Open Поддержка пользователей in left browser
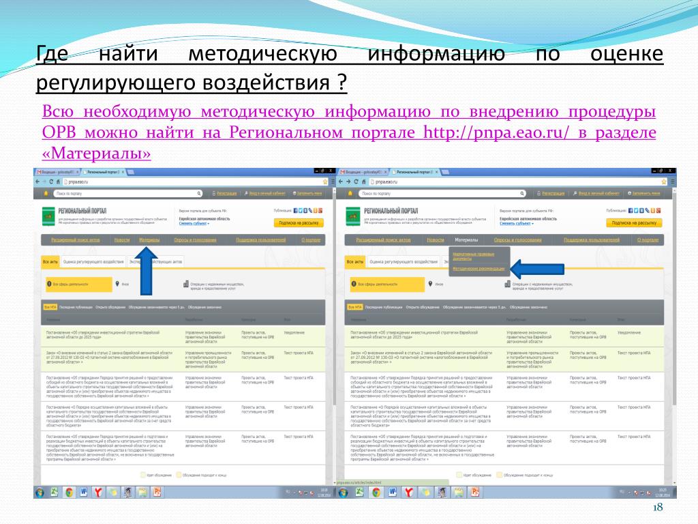The image size is (698, 524). 261,239
